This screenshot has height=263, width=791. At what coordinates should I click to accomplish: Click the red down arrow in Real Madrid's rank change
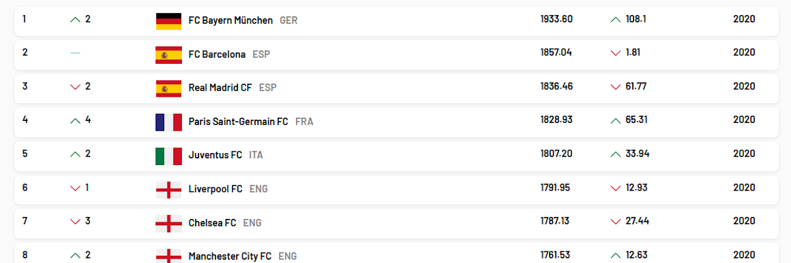75,87
